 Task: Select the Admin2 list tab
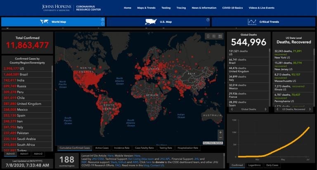point(38,154)
